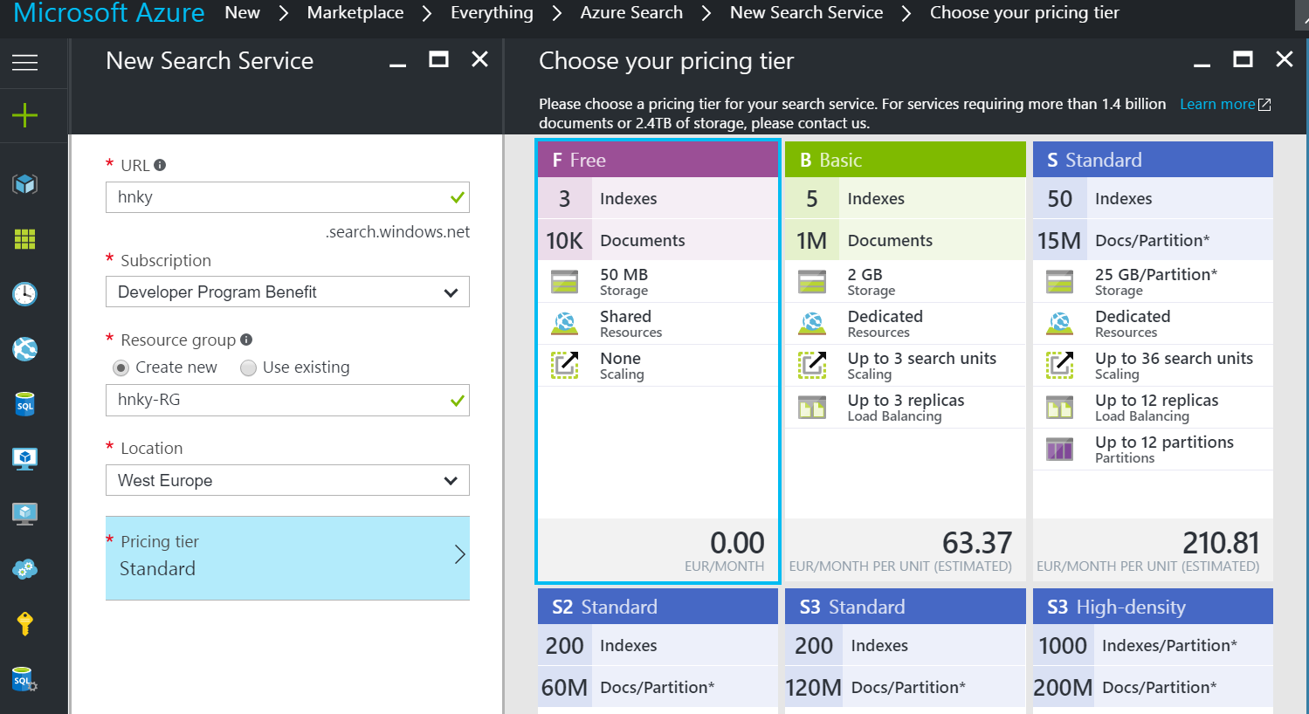This screenshot has width=1309, height=714.
Task: Select the Create new radio button
Action: click(121, 368)
